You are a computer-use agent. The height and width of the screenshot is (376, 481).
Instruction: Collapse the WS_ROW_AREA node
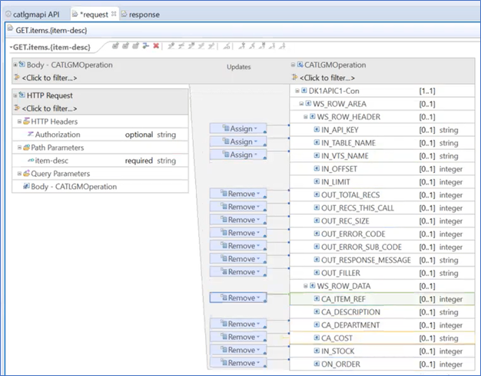click(x=301, y=104)
